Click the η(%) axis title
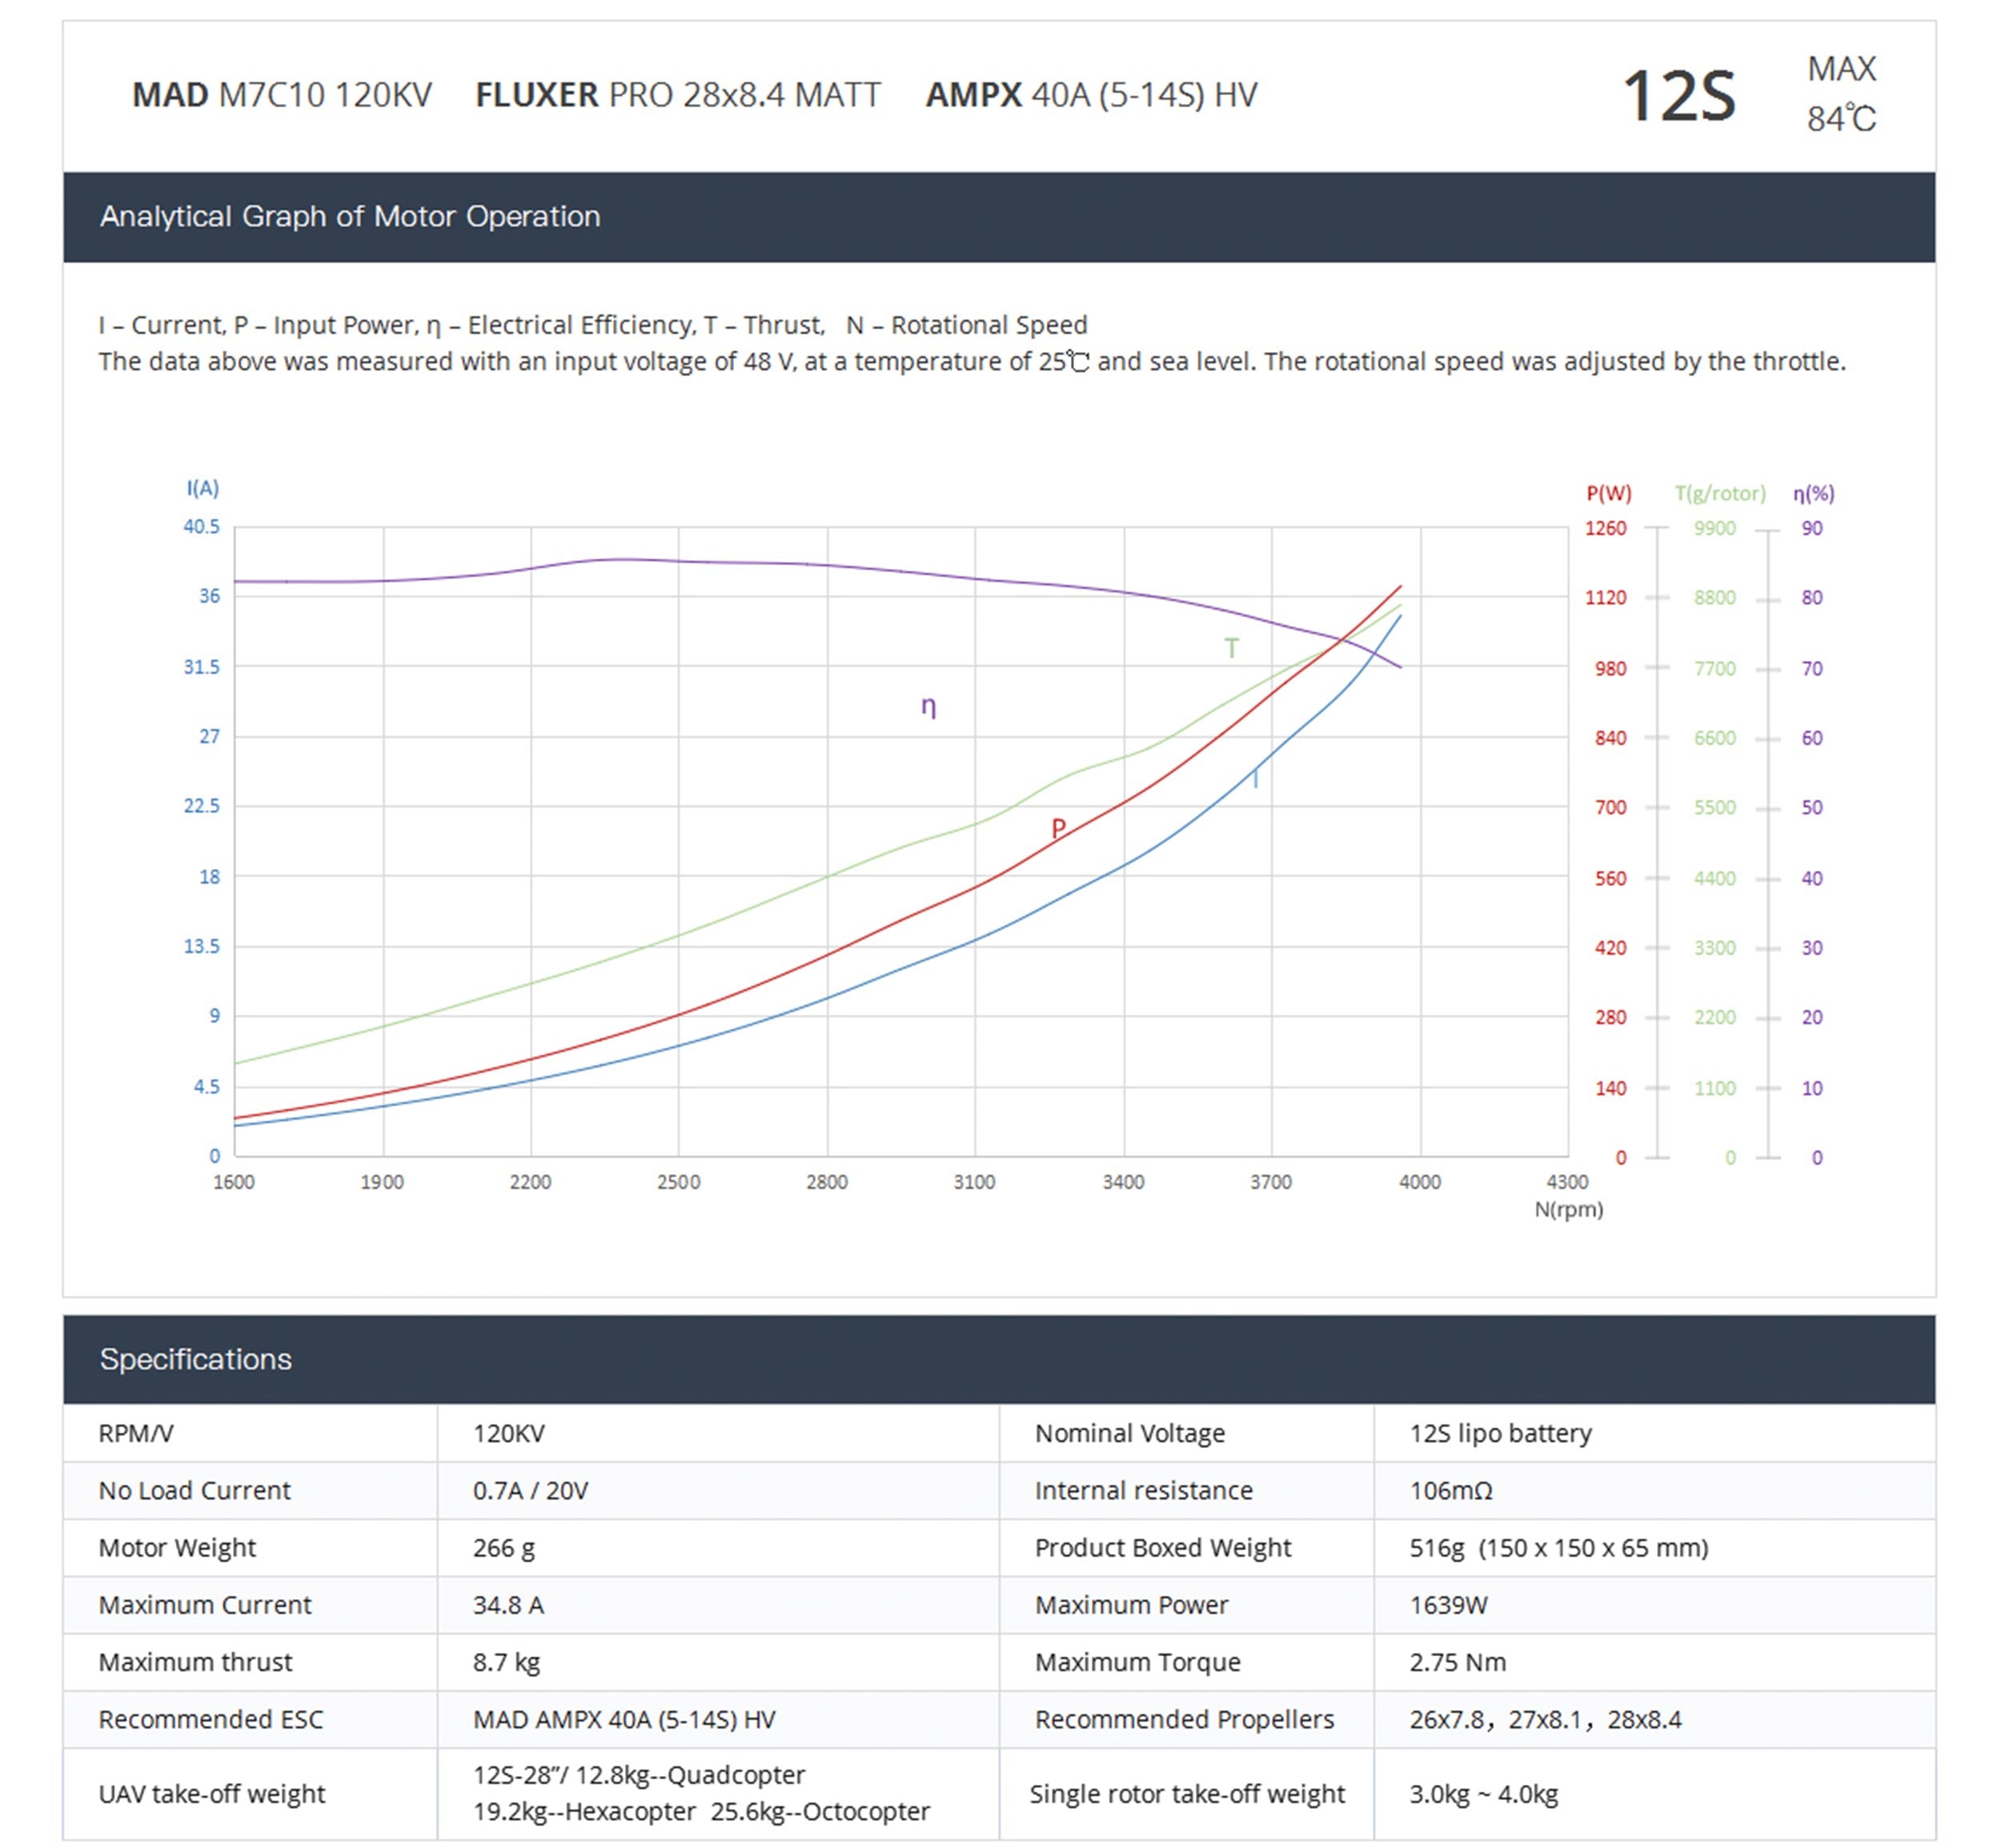Screen dimensions: 2001x1848 pos(1813,493)
